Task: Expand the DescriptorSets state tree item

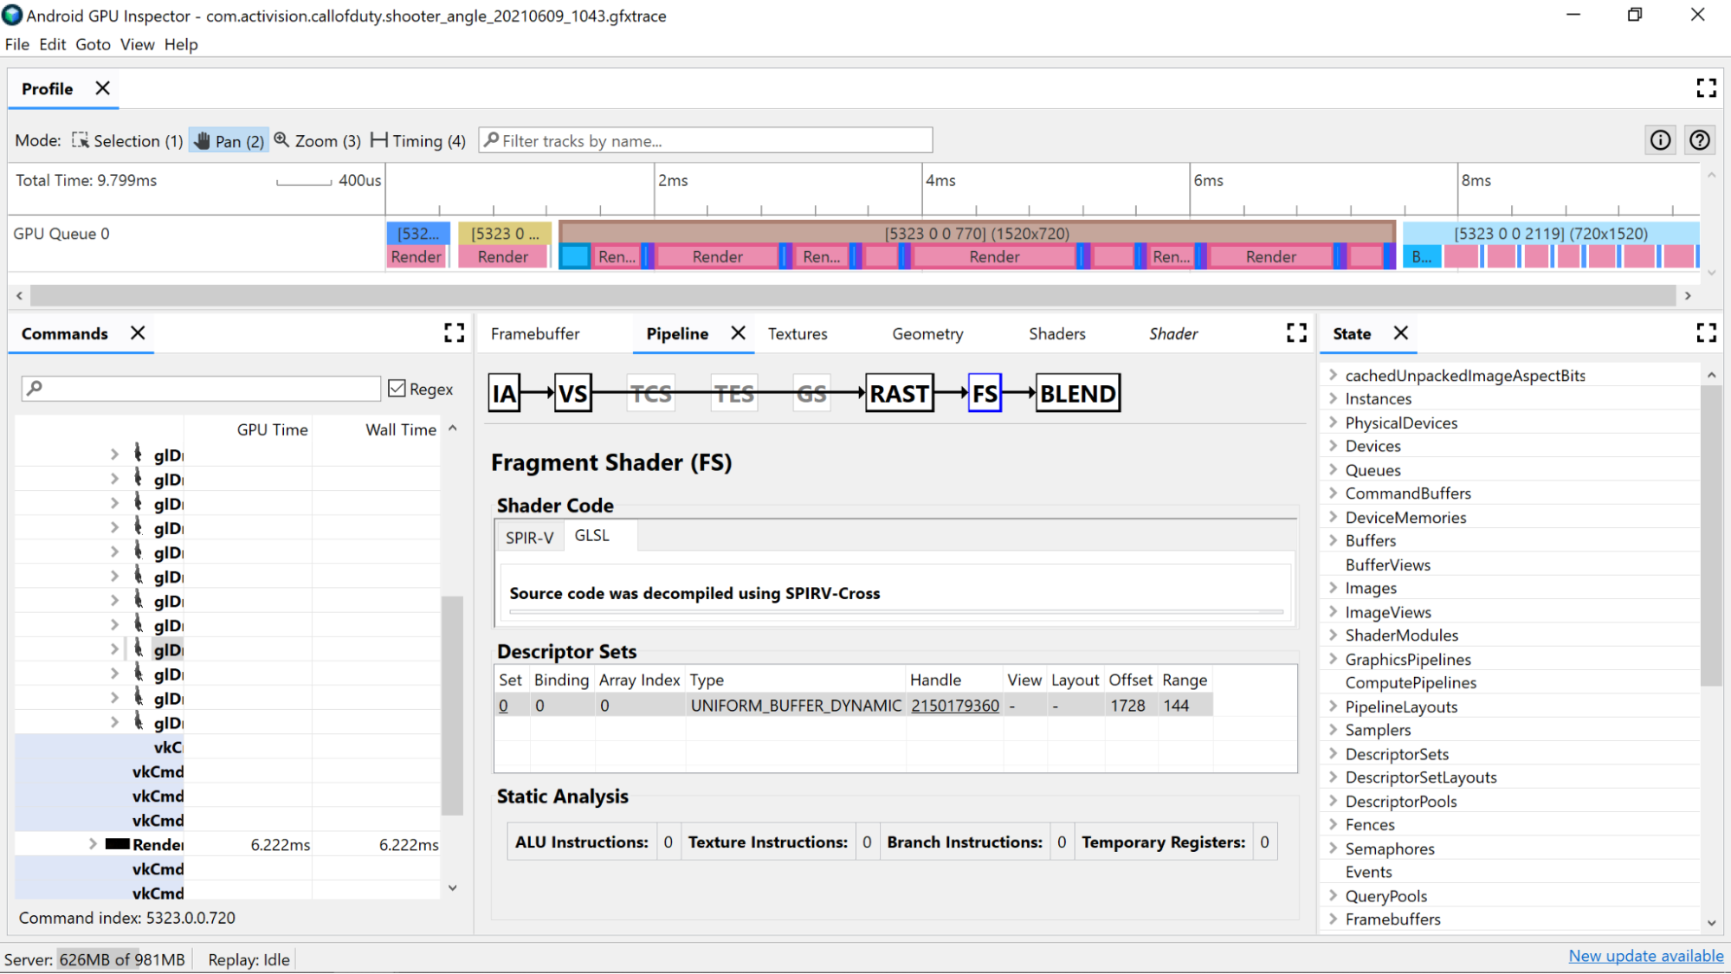Action: coord(1333,753)
